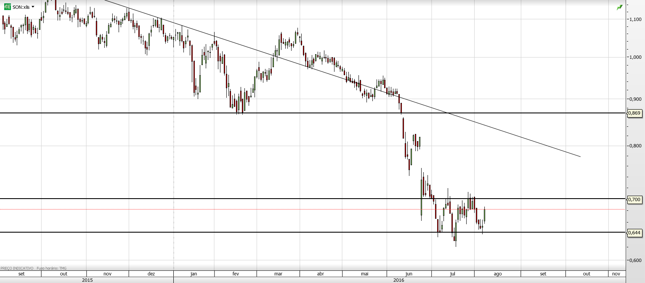This screenshot has height=283, width=645.
Task: Click the 0,900 price axis value
Action: (635, 99)
